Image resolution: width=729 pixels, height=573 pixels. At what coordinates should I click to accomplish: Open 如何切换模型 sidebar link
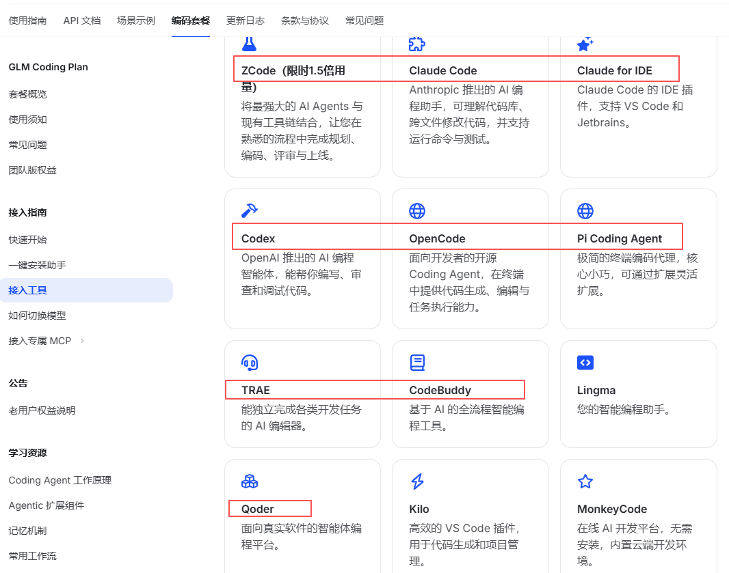point(37,316)
